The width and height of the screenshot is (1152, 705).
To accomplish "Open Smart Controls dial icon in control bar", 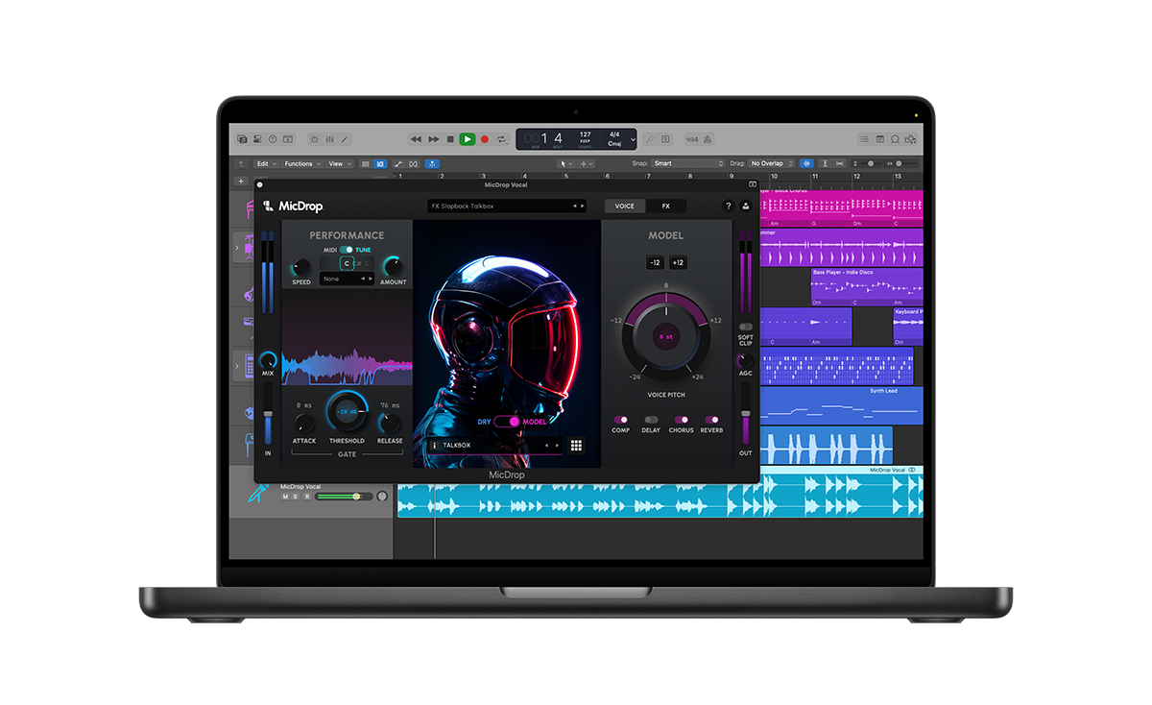I will pyautogui.click(x=315, y=139).
